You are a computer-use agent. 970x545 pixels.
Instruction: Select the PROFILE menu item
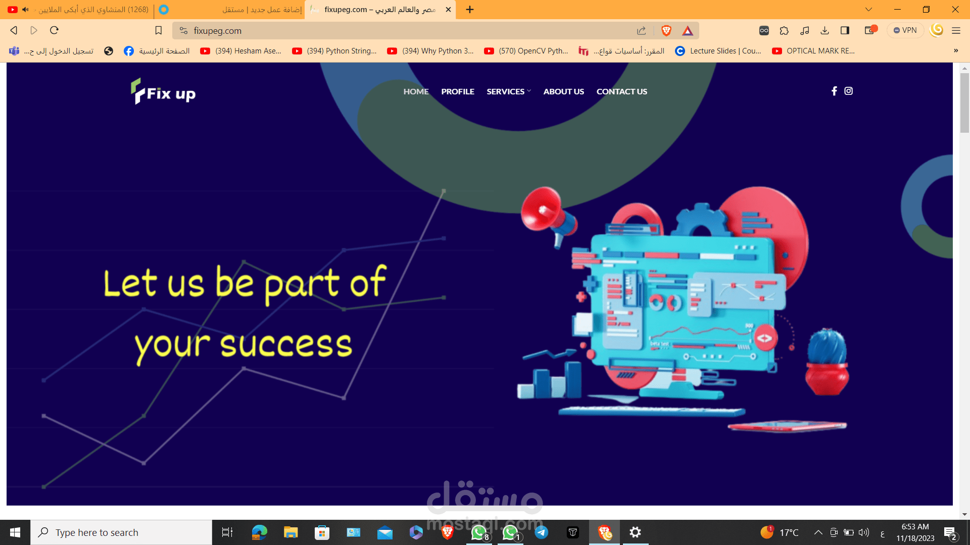coord(457,91)
